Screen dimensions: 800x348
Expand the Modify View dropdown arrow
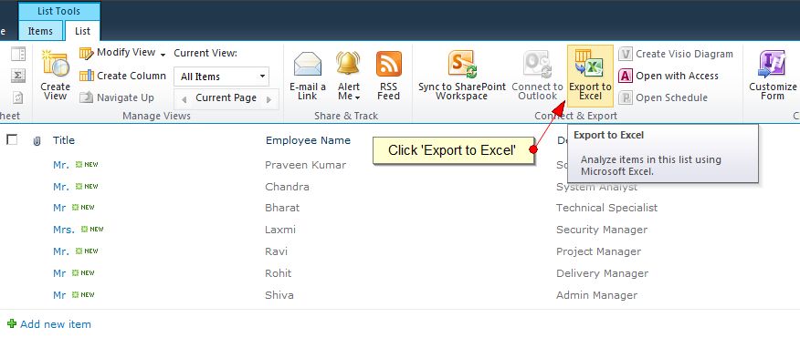(x=163, y=55)
